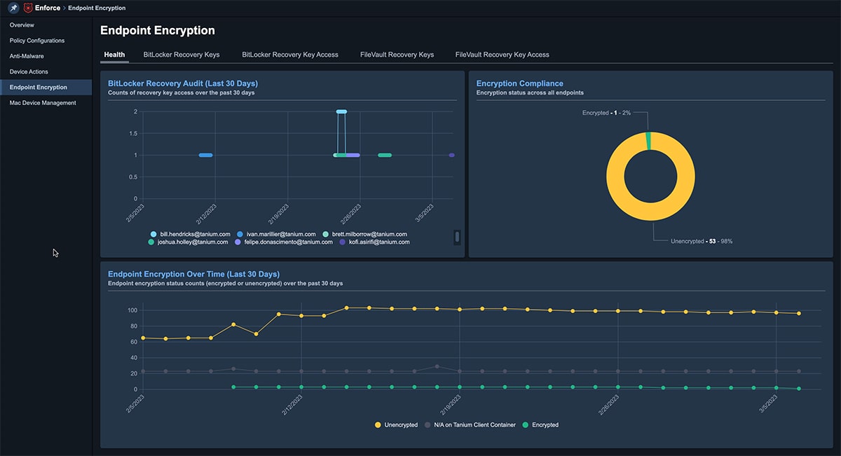The image size is (841, 456).
Task: Toggle ivan.marillier@tanium.com legend series
Action: [x=240, y=234]
